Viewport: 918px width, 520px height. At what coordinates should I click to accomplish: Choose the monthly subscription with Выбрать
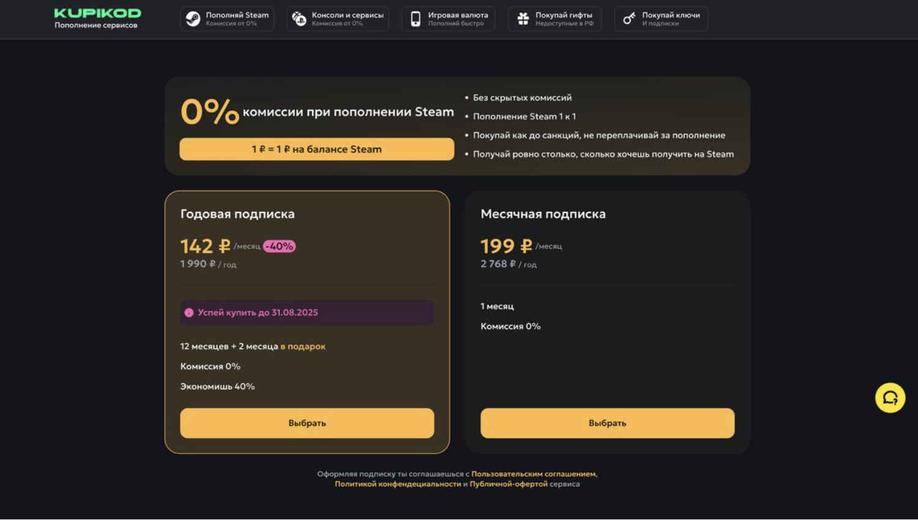607,423
